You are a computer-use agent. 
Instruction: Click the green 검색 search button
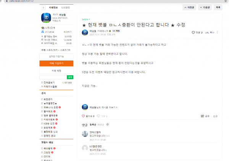(x=70, y=77)
